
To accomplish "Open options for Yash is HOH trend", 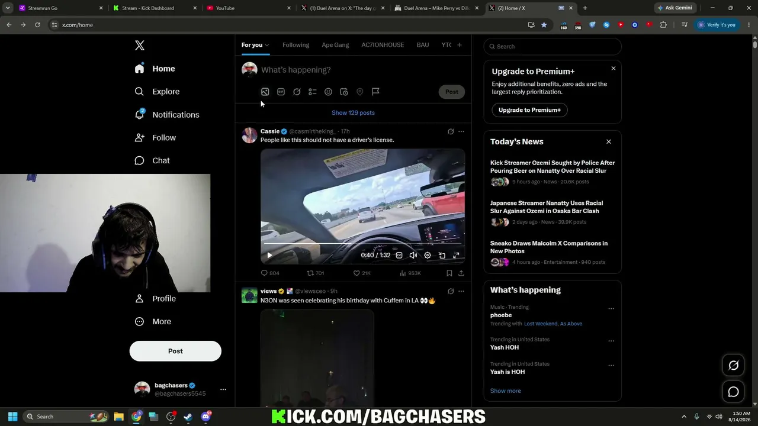I will pyautogui.click(x=611, y=365).
